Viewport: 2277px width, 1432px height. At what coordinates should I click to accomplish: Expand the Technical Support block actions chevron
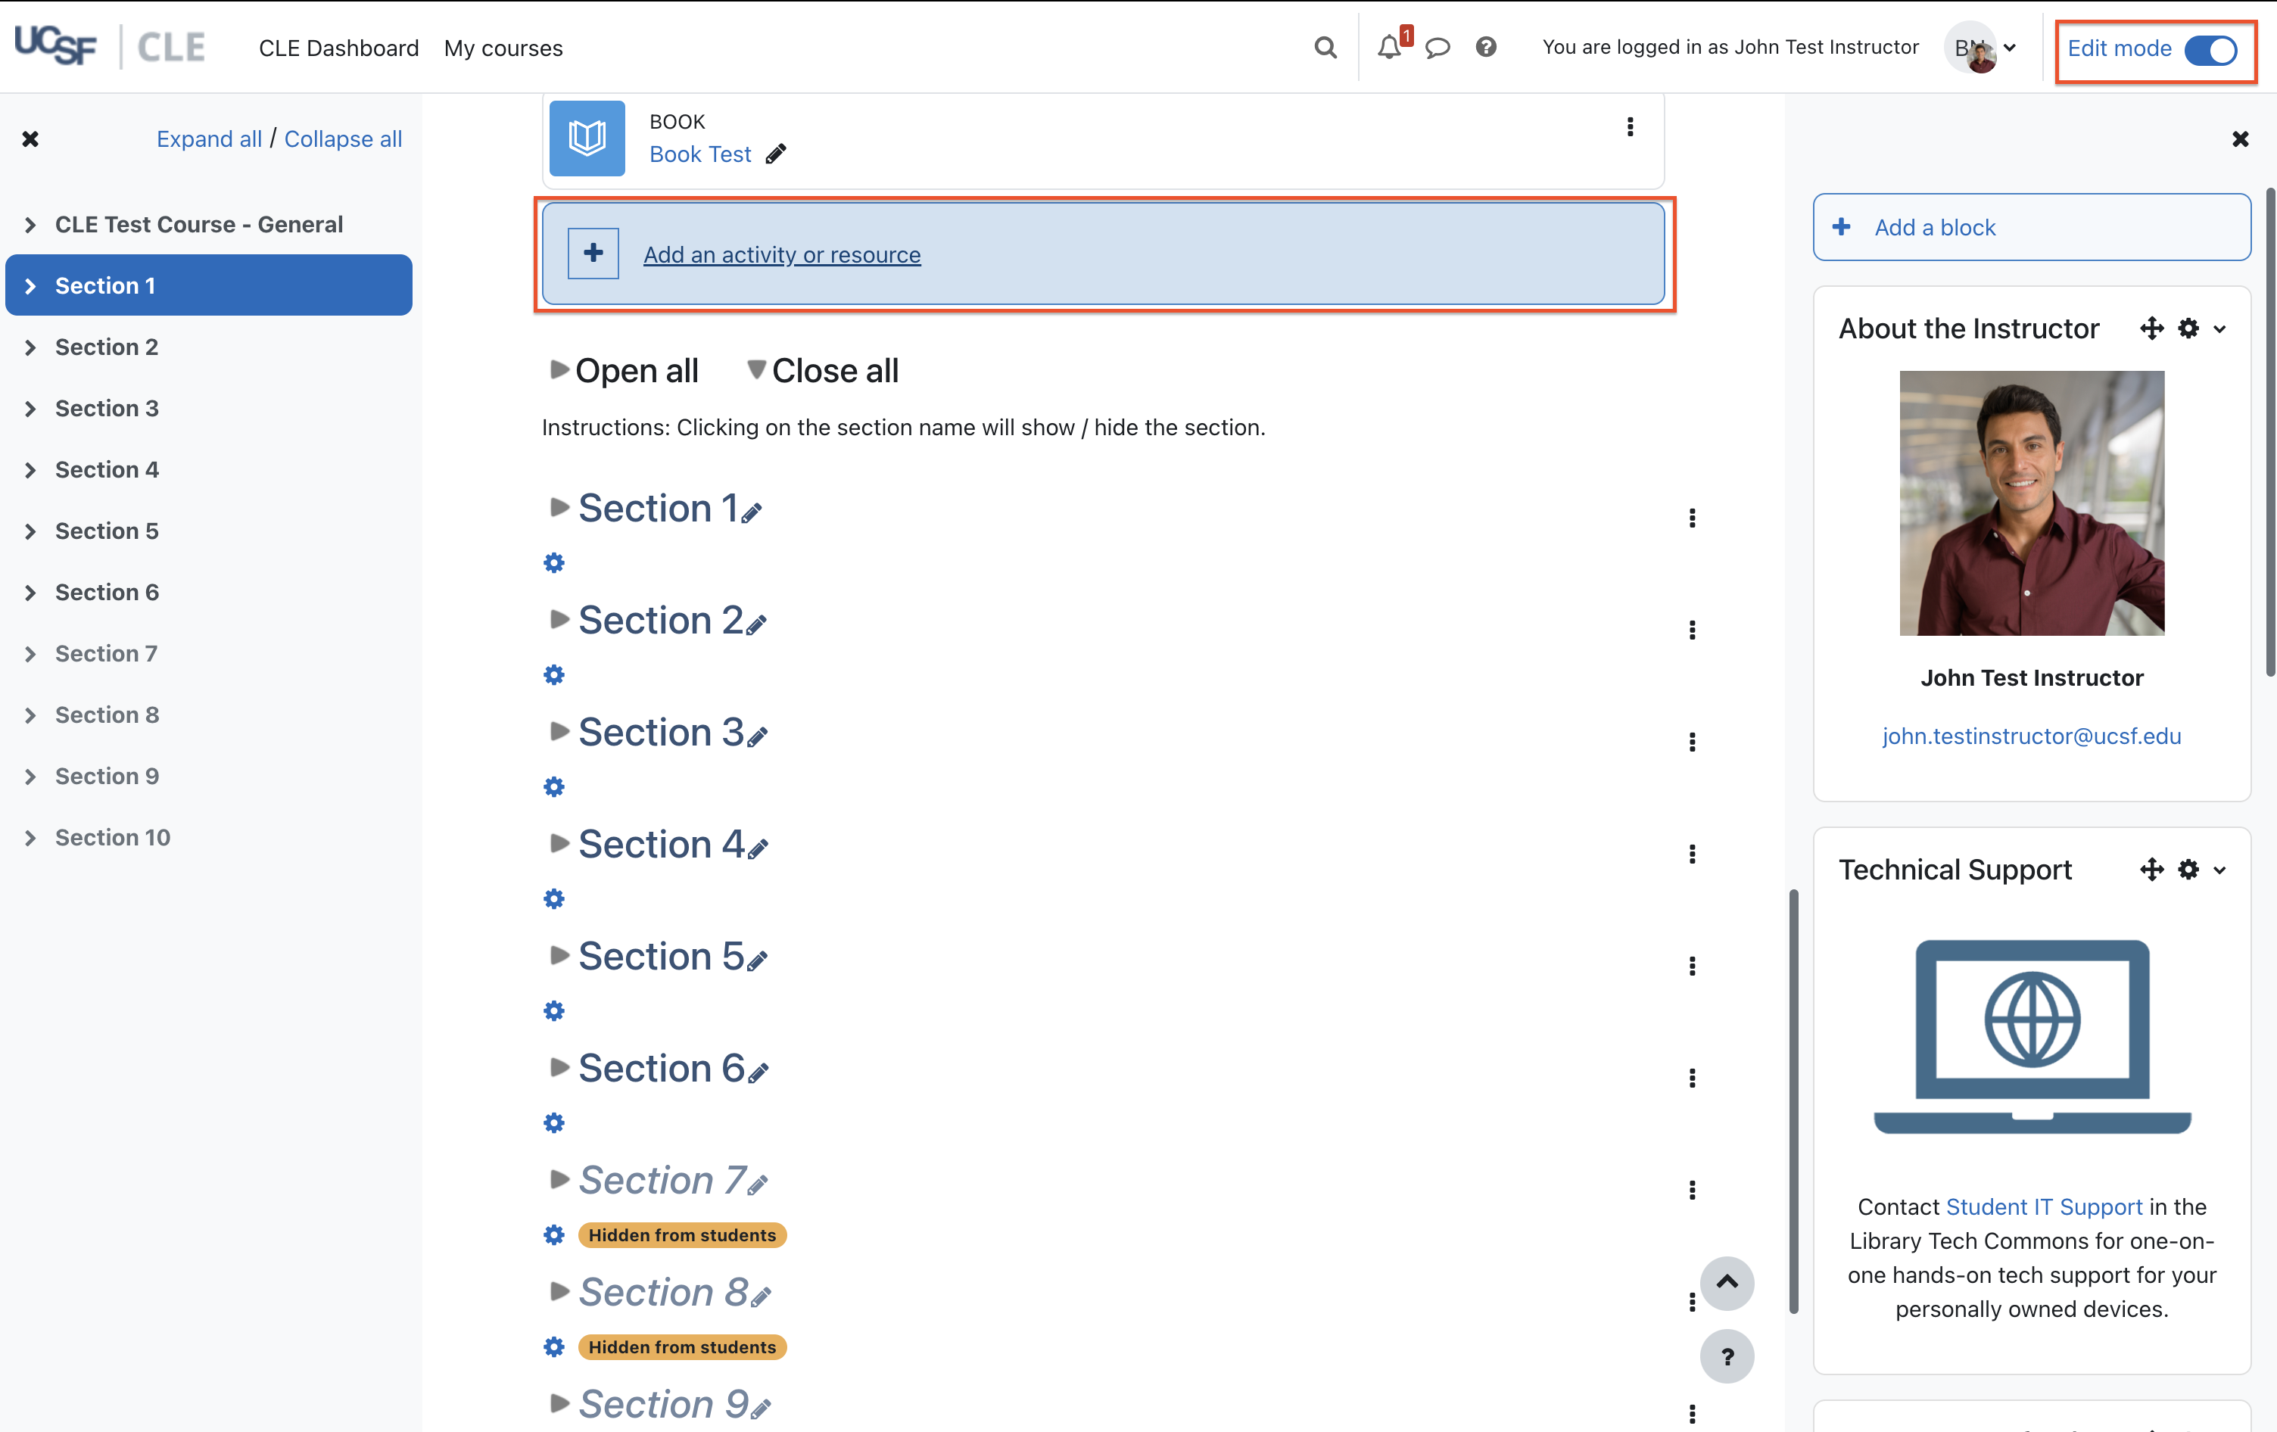click(x=2219, y=870)
